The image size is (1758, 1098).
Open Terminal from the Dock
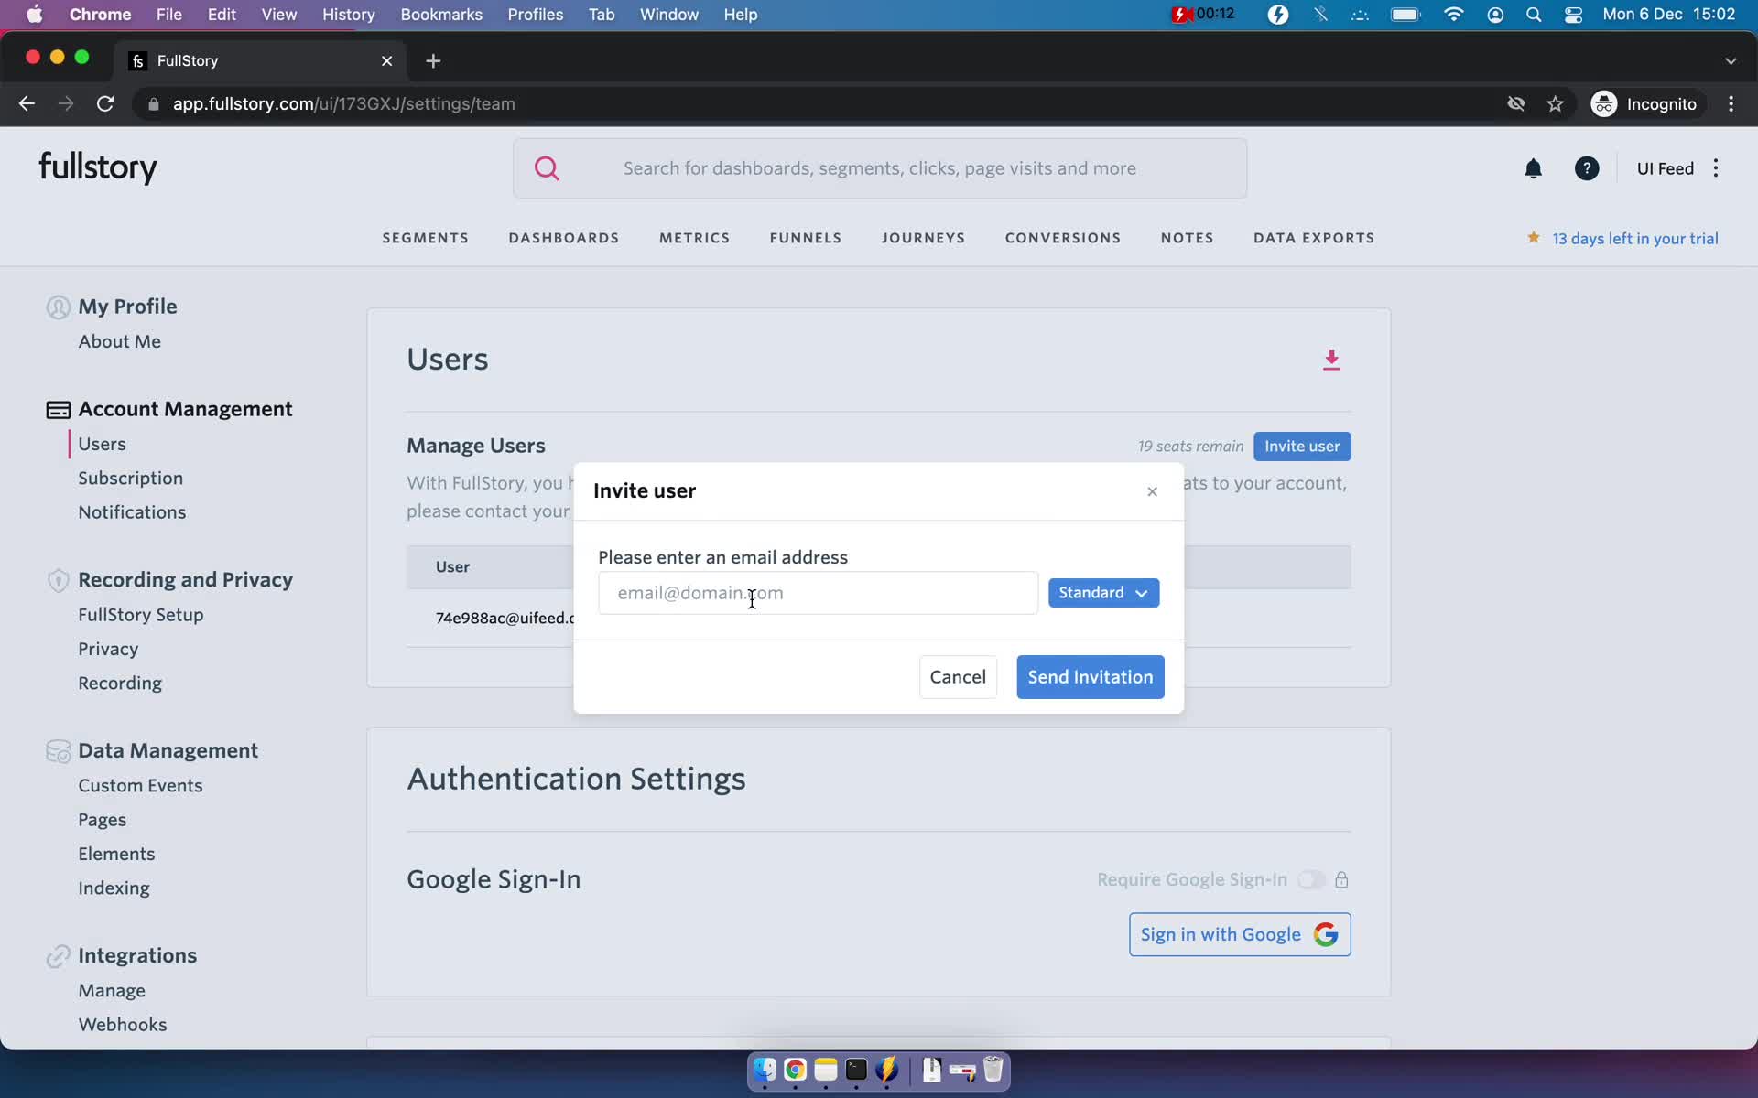pyautogui.click(x=856, y=1070)
